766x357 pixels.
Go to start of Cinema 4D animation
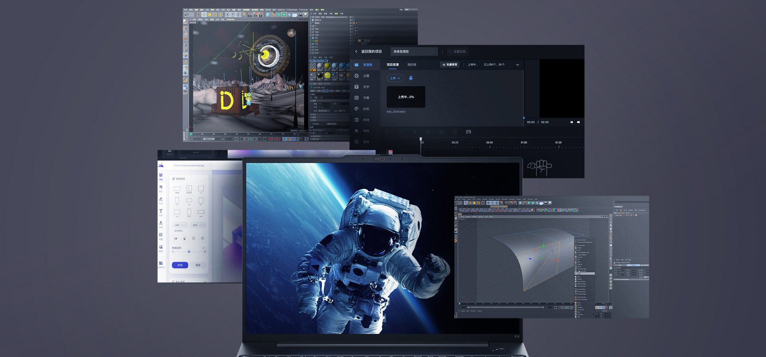pyautogui.click(x=237, y=139)
